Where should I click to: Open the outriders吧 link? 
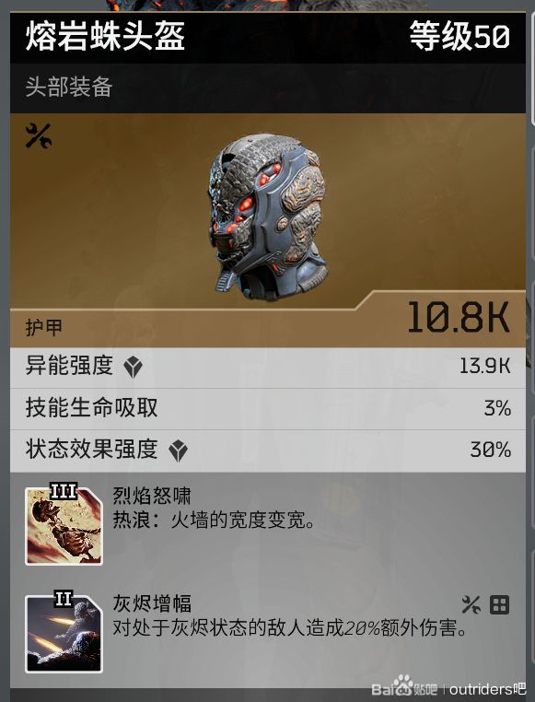[x=487, y=689]
